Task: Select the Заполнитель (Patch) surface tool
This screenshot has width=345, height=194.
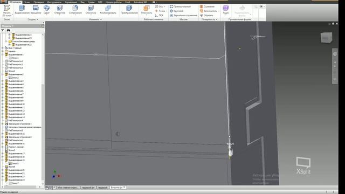Action: [209, 11]
